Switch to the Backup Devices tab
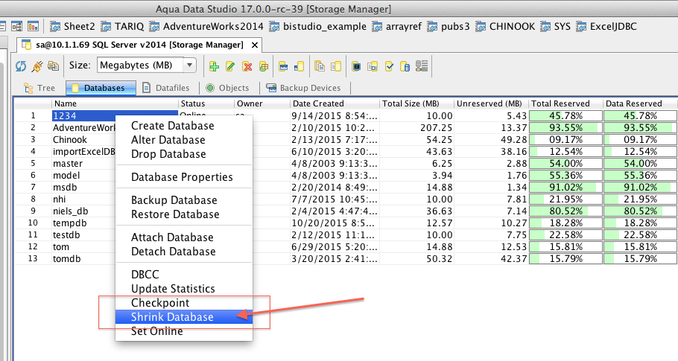The height and width of the screenshot is (361, 678). [x=303, y=88]
